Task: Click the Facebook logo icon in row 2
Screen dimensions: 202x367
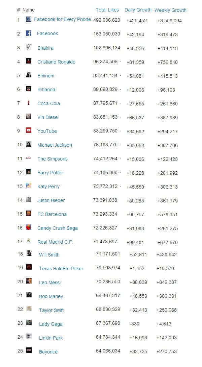Action: [29, 33]
